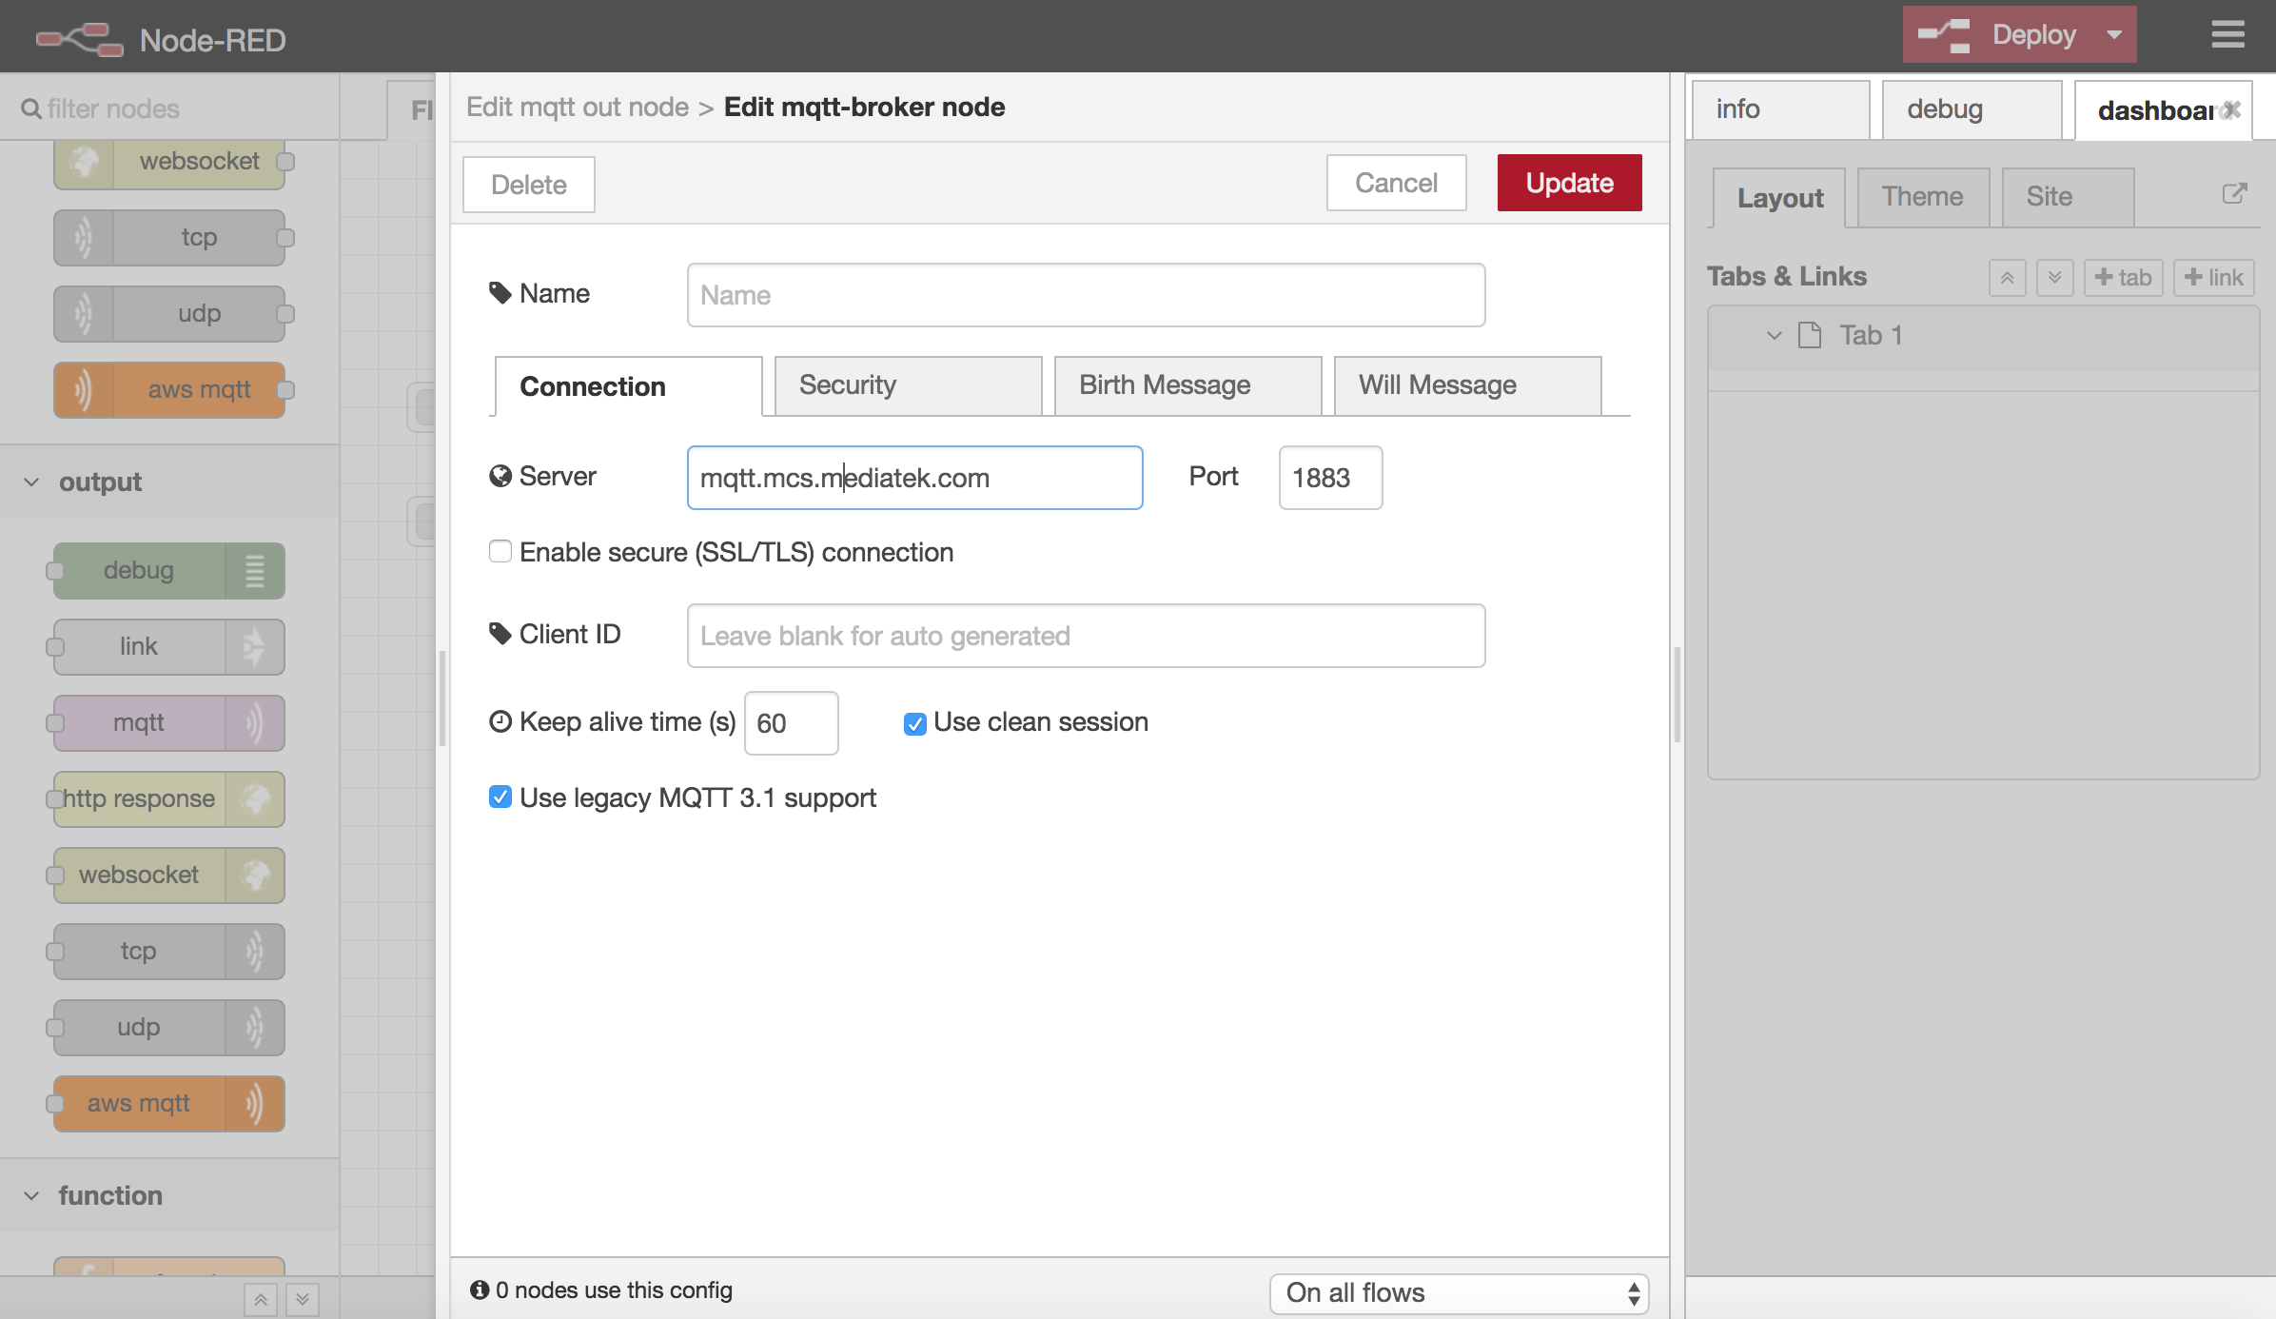Click the Keep alive time field
The width and height of the screenshot is (2276, 1319).
tap(791, 723)
